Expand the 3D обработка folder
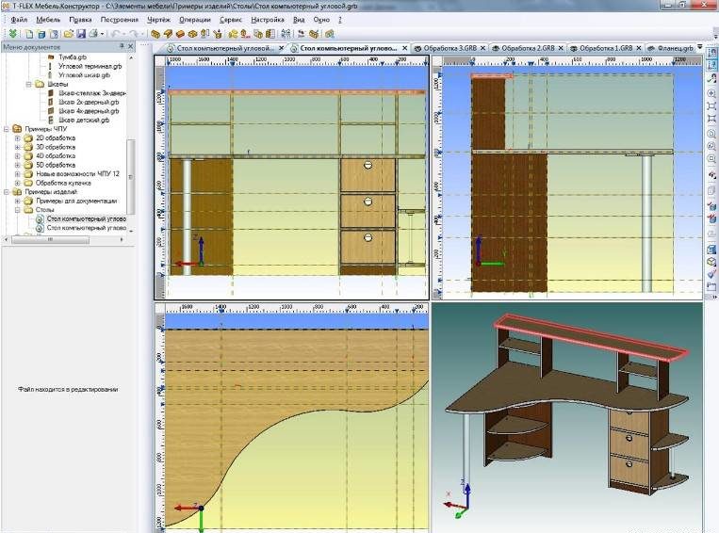 pos(17,147)
